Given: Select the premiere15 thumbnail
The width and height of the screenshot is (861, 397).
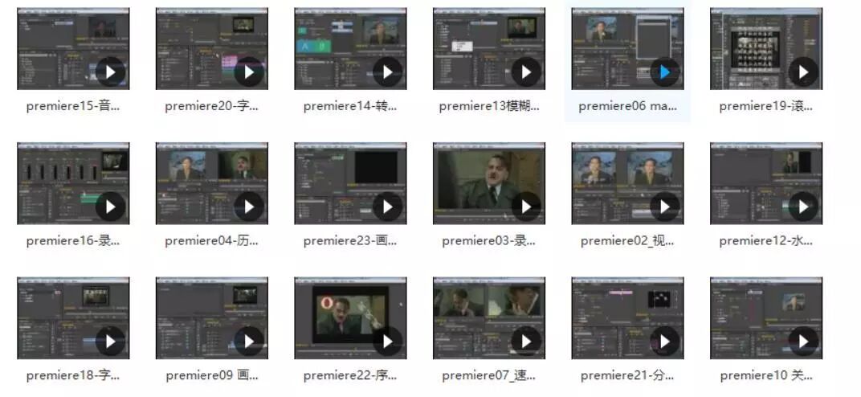Looking at the screenshot, I should [73, 48].
